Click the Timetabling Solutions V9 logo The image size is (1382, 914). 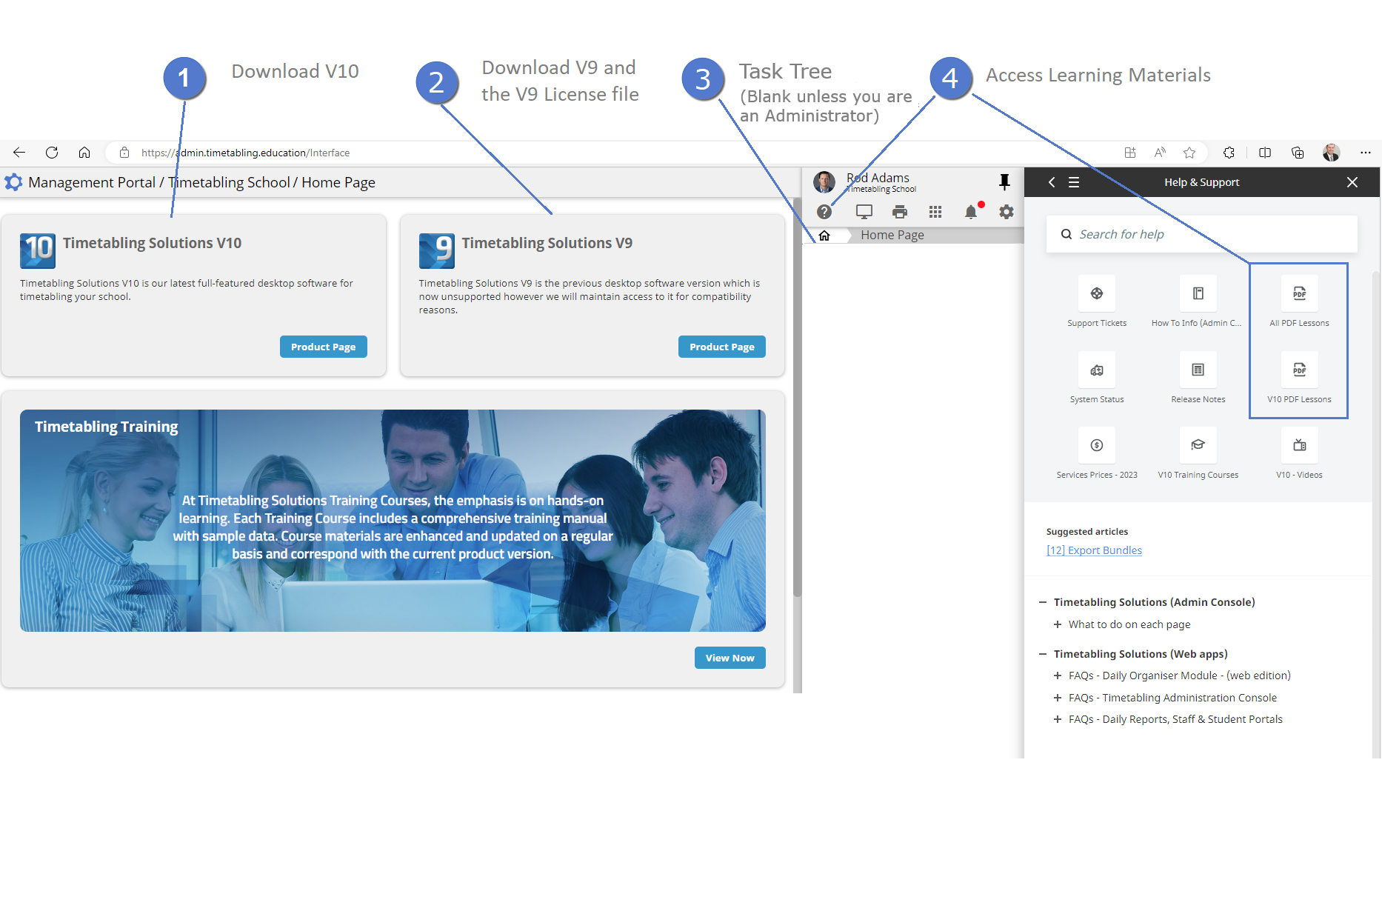(437, 250)
